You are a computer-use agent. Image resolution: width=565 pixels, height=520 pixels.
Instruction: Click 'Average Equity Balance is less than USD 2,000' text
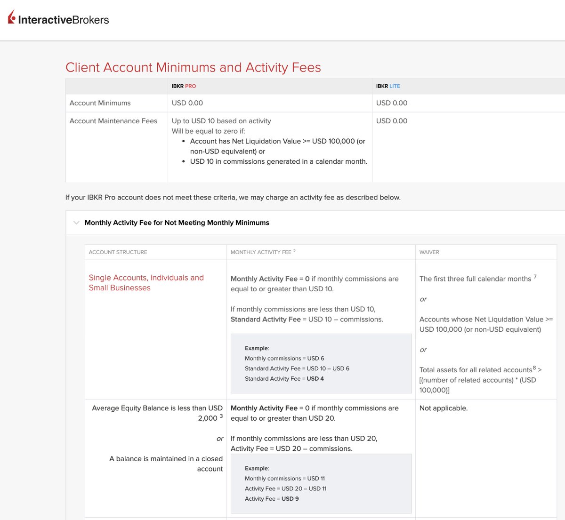[157, 413]
